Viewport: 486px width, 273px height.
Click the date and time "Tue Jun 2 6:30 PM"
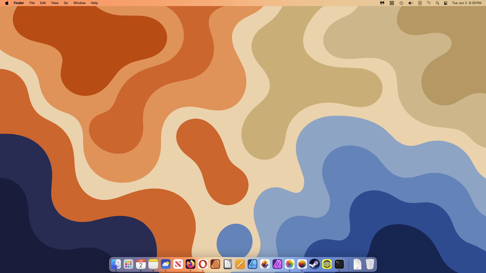[467, 3]
